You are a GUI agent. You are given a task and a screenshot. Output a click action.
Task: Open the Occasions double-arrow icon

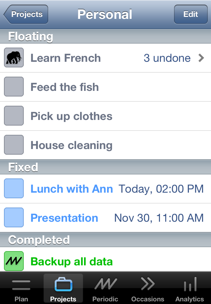[x=148, y=284]
